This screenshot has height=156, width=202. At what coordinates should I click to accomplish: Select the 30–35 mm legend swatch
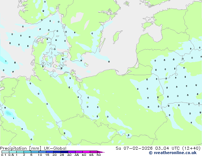(x=72, y=152)
